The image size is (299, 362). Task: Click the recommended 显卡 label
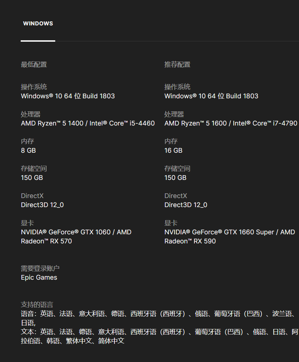171,223
